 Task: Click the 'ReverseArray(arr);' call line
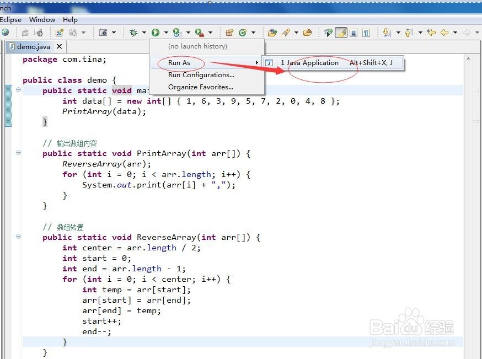coord(106,164)
